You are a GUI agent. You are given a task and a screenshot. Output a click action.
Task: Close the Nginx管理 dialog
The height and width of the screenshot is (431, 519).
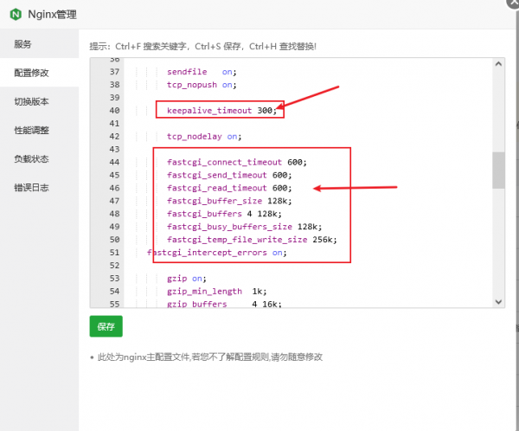pos(513,3)
